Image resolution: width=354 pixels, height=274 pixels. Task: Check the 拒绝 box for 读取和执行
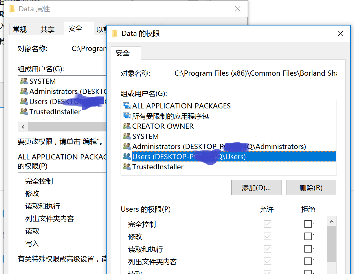coord(308,249)
